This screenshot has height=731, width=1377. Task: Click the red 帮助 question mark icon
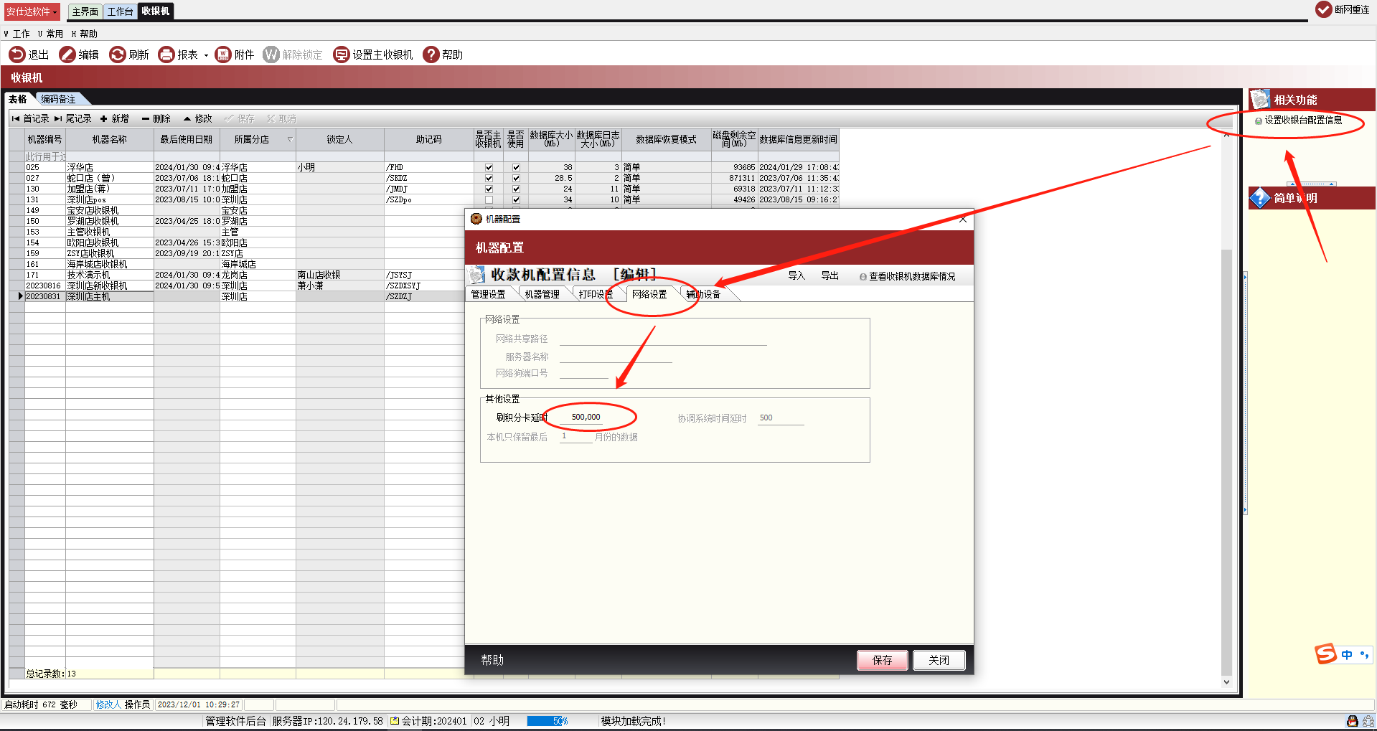[x=431, y=55]
